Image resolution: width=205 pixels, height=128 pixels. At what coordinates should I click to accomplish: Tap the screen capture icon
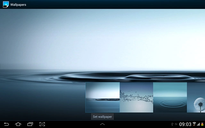pyautogui.click(x=42, y=124)
